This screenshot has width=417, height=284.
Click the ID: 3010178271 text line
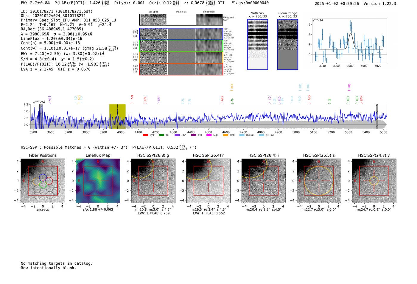57,11
